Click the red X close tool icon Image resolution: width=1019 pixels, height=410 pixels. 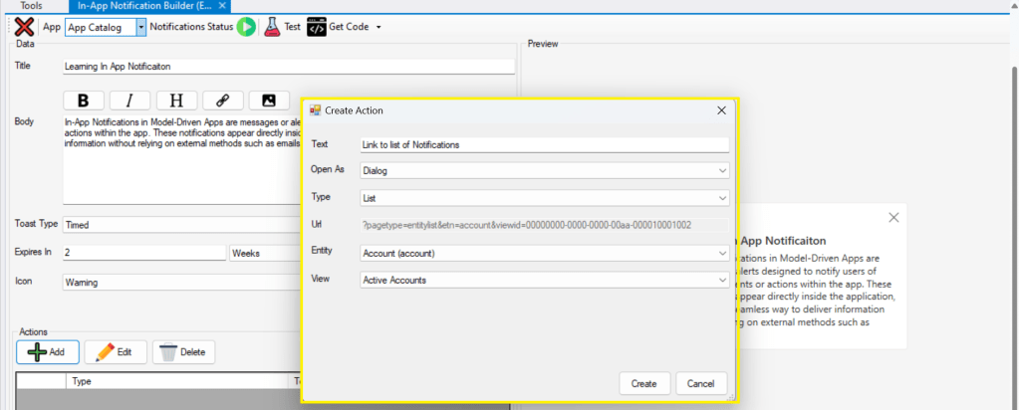coord(23,27)
